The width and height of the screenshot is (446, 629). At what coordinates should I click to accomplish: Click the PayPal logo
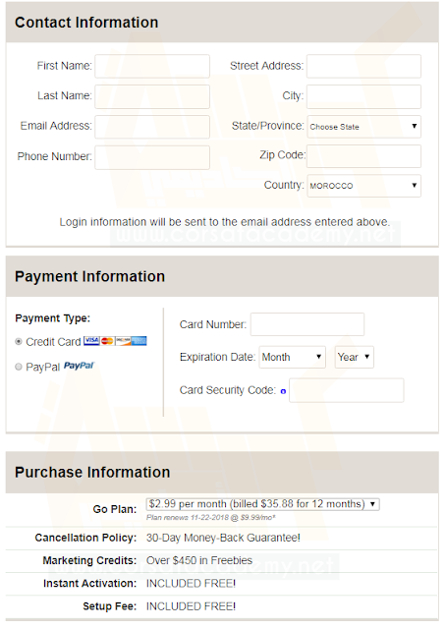point(79,366)
